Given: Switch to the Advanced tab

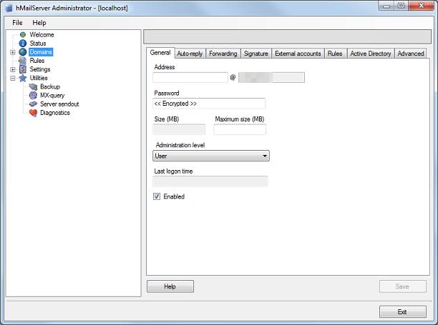Looking at the screenshot, I should [x=411, y=54].
